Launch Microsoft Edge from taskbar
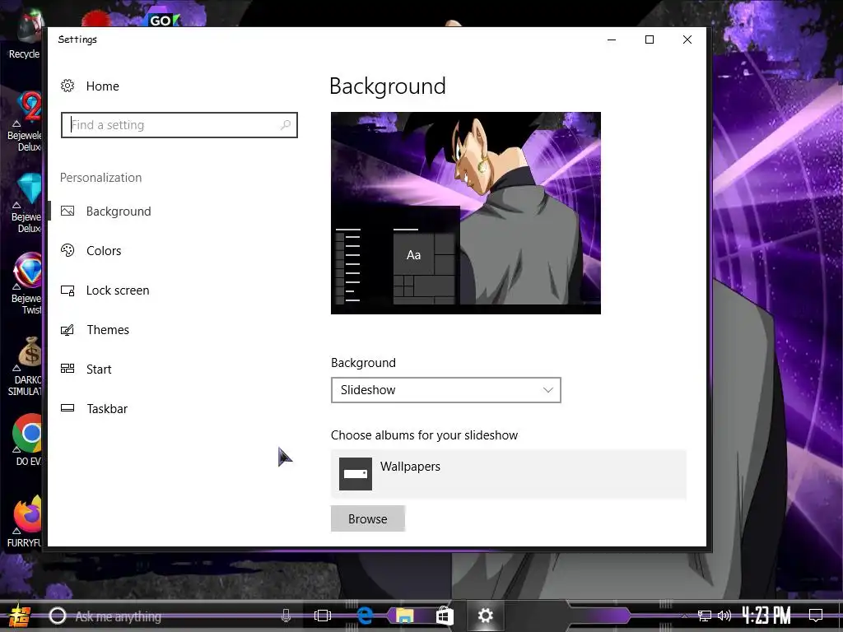 pyautogui.click(x=366, y=616)
